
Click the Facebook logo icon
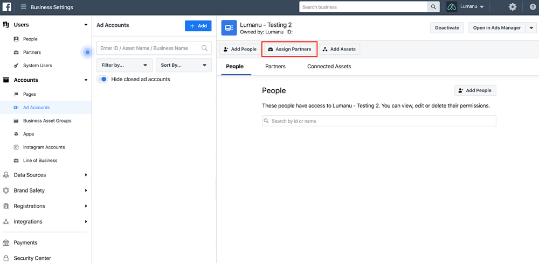(x=7, y=7)
